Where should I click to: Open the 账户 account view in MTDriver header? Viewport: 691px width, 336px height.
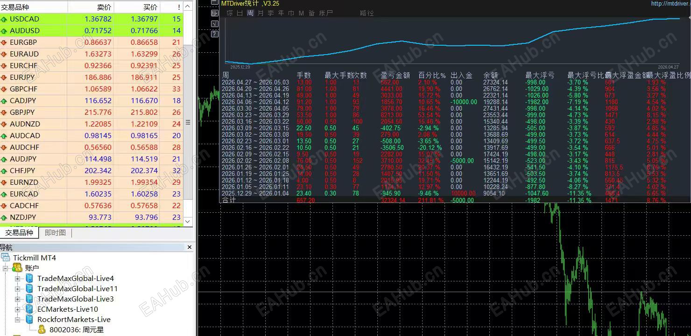(325, 13)
